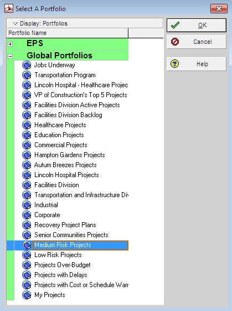Click the portfolio icon next to Transportation Program
This screenshot has height=311, width=232.
tap(27, 75)
